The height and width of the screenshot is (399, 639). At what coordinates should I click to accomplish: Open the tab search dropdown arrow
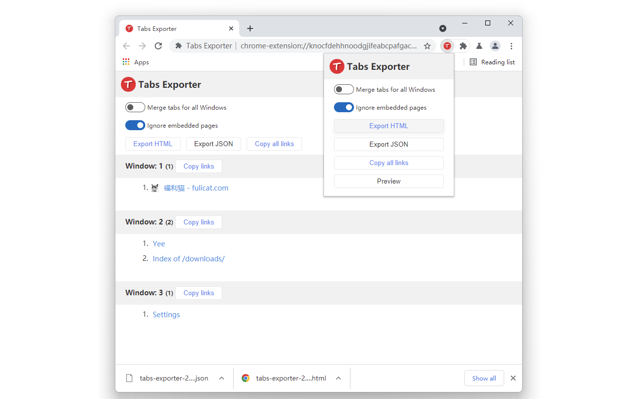[443, 28]
